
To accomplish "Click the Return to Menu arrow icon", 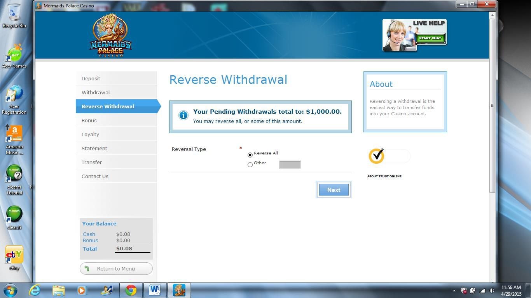I will (x=87, y=269).
